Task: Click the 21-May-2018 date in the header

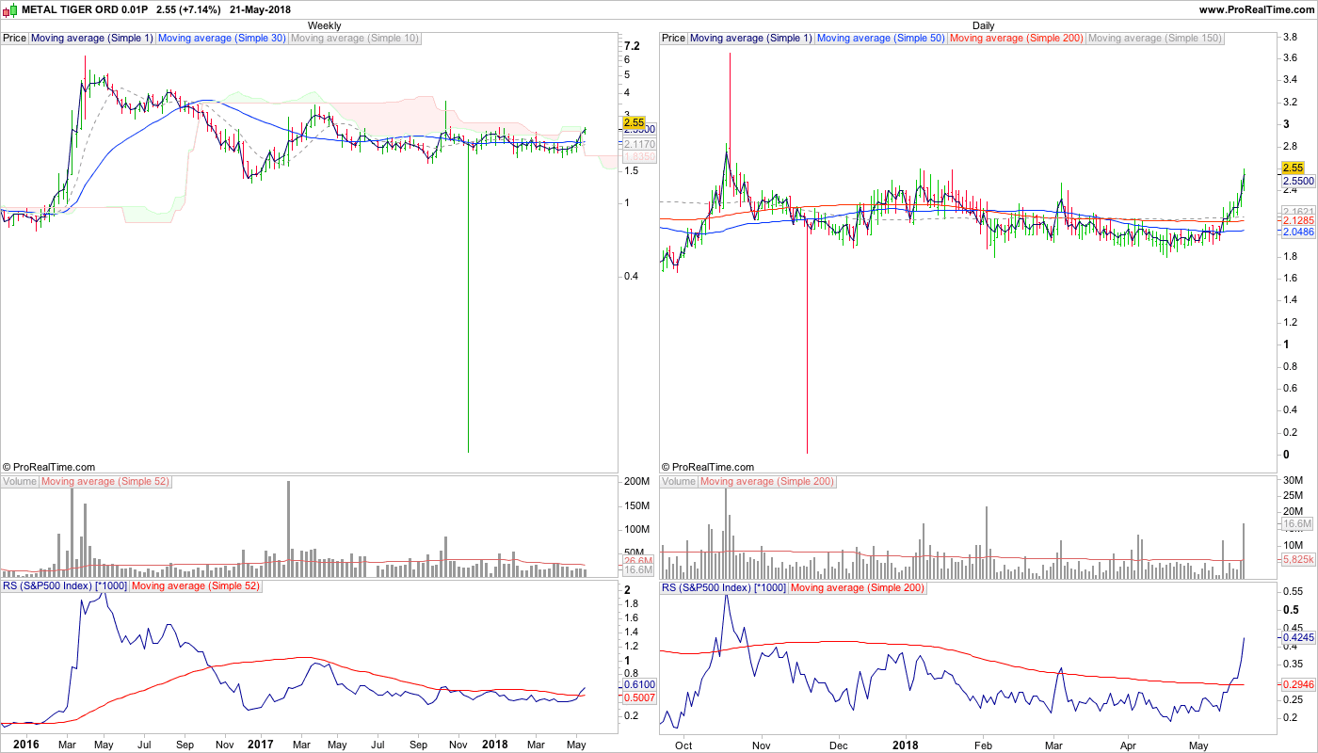Action: point(260,9)
